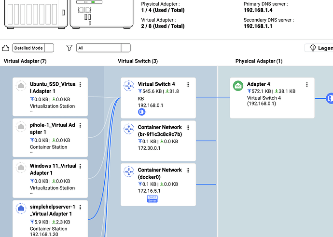Show the Legend panel
Viewport: 333px width, 237px height.
(x=319, y=48)
